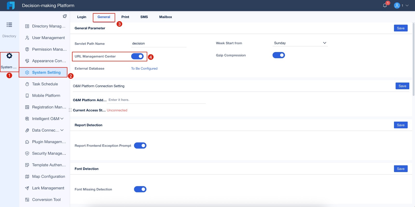Click the Directory Management menu icon
The image size is (415, 207).
27,26
